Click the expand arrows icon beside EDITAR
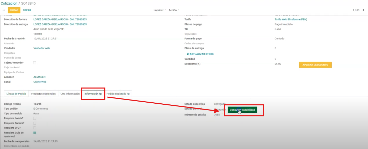The width and height of the screenshot is (368, 149). (x=4, y=10)
